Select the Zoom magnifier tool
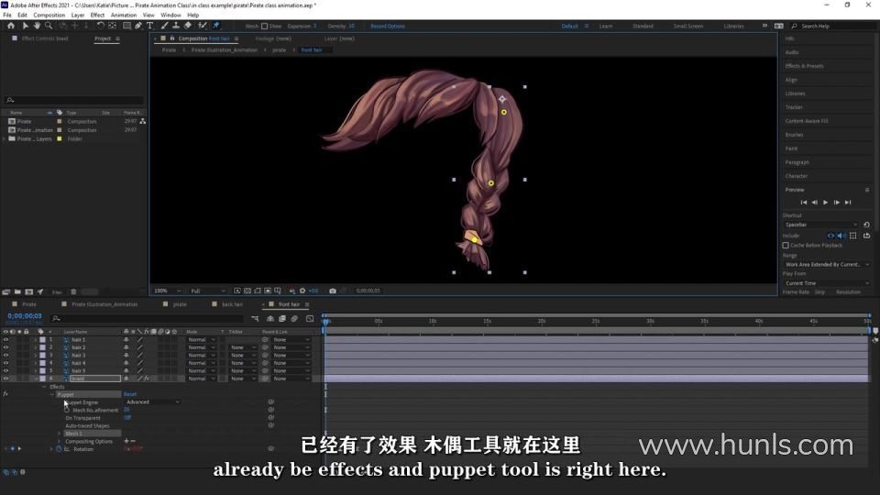 coord(49,26)
